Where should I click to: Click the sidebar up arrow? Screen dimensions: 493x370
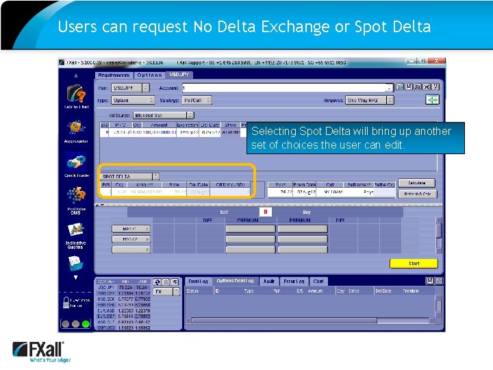tap(76, 75)
